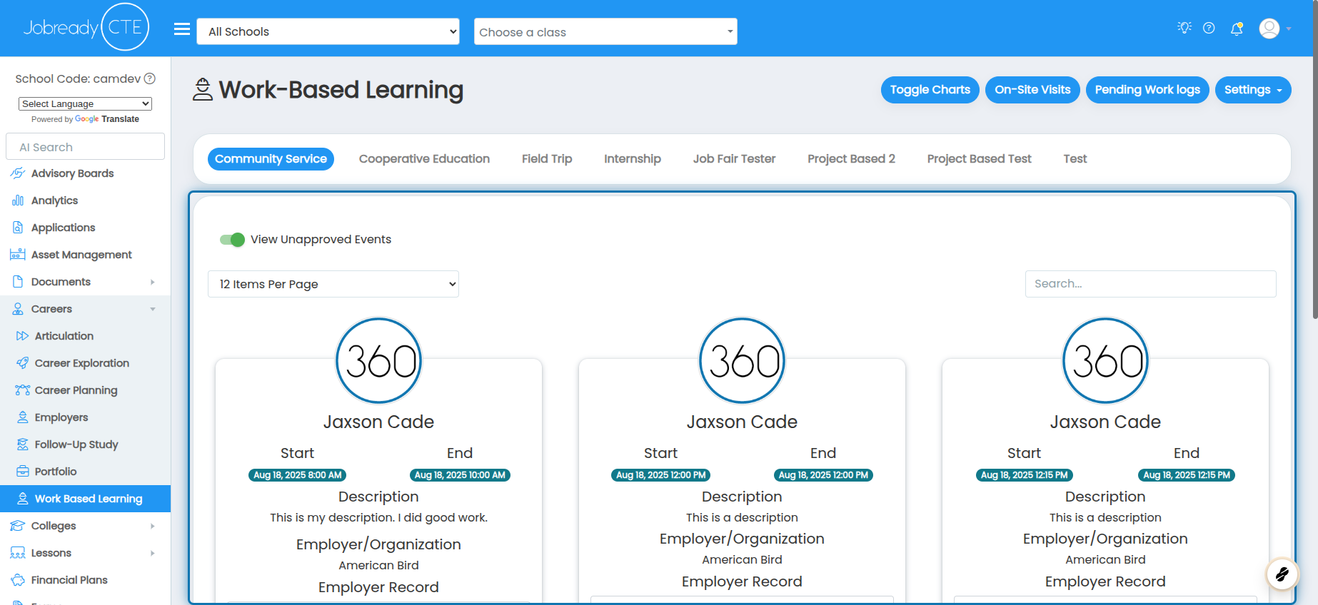Open the All Schools dropdown
This screenshot has height=605, width=1318.
point(328,31)
